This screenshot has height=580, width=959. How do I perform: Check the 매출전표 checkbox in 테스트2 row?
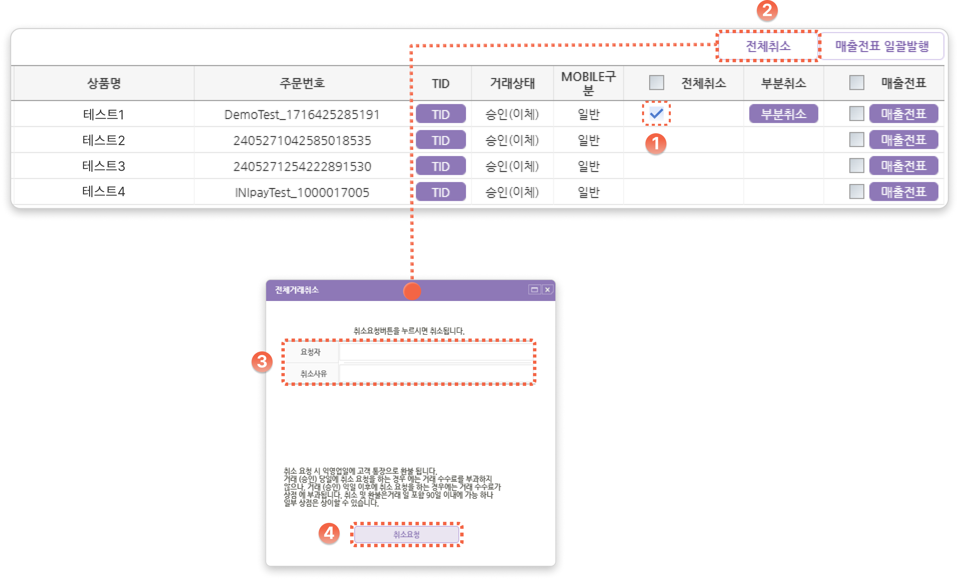(x=856, y=140)
